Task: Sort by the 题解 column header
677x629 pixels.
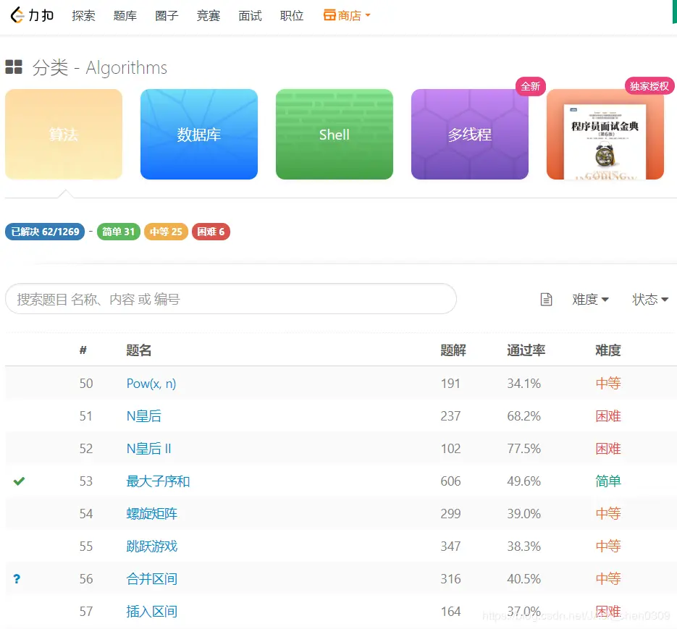Action: pos(453,350)
